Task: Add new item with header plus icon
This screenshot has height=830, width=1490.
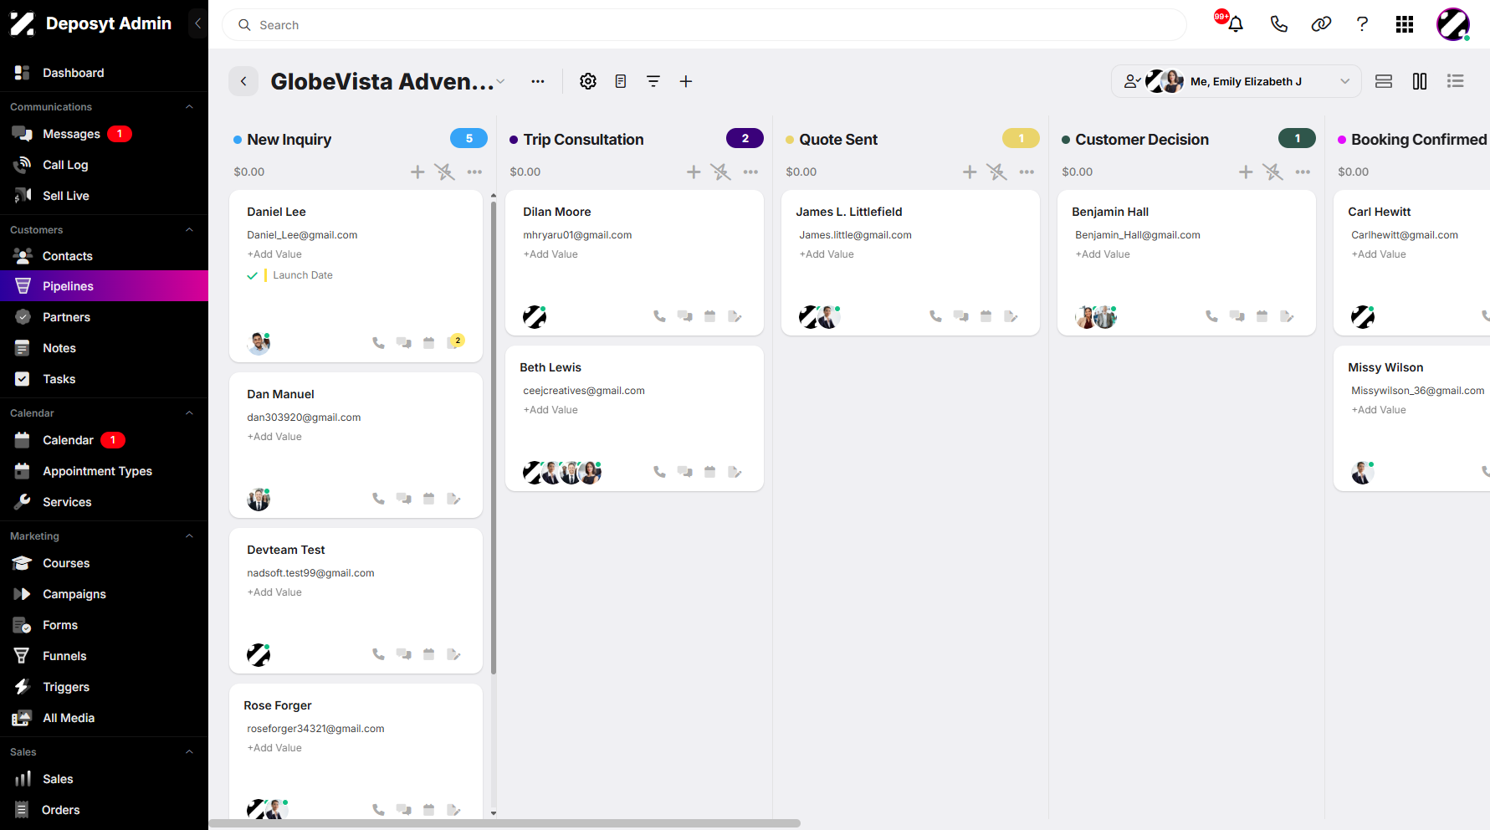Action: point(686,81)
